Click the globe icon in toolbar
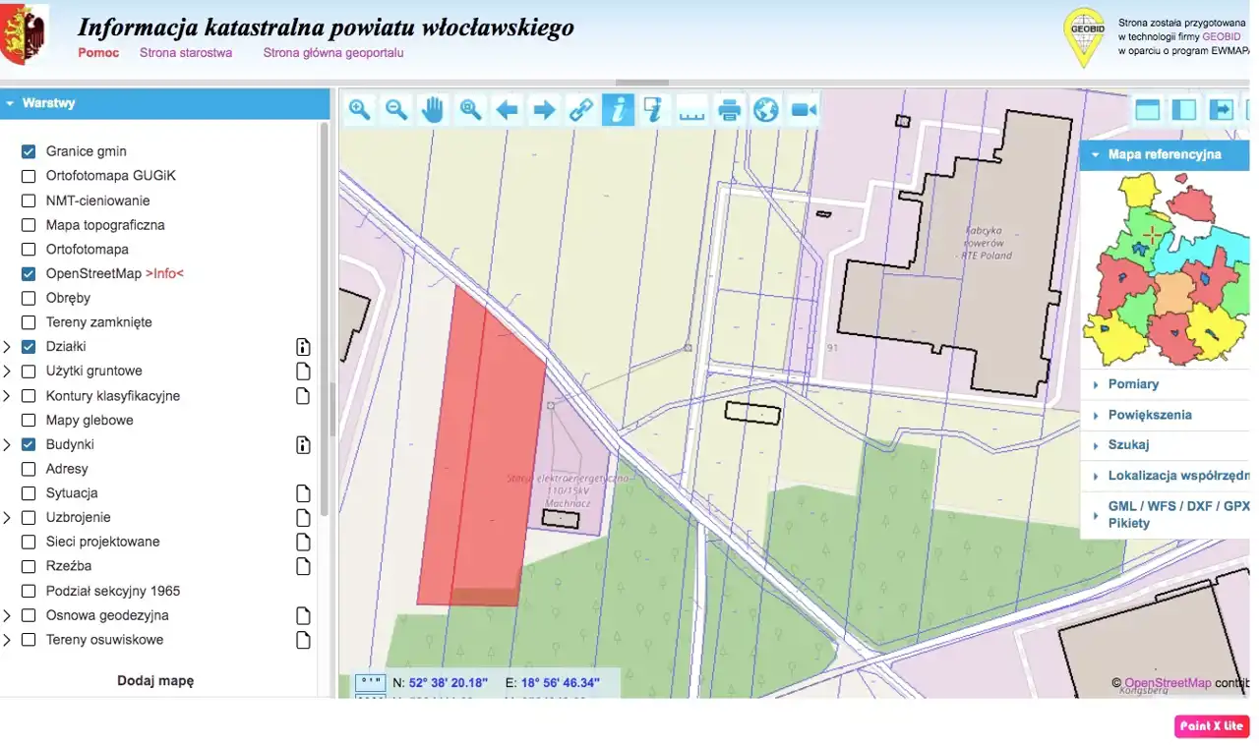Screen dimensions: 1259x746 pyautogui.click(x=766, y=110)
